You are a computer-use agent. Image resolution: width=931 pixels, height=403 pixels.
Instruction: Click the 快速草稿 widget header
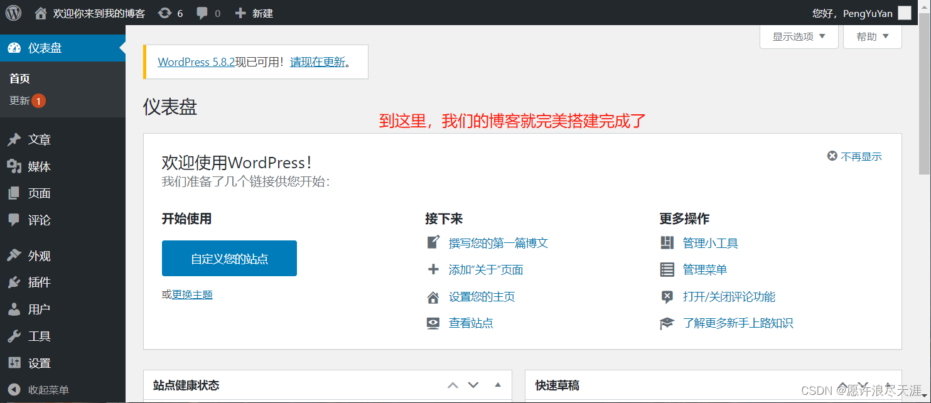(713, 385)
